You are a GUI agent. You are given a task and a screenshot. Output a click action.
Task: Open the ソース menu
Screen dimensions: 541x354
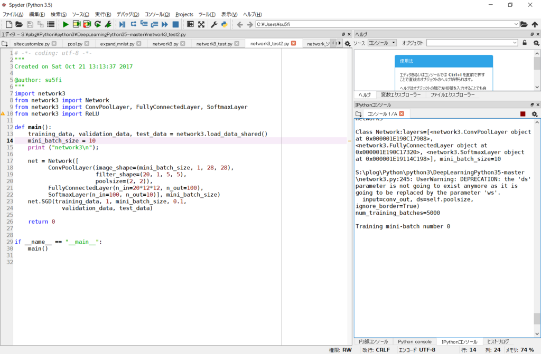click(x=80, y=14)
